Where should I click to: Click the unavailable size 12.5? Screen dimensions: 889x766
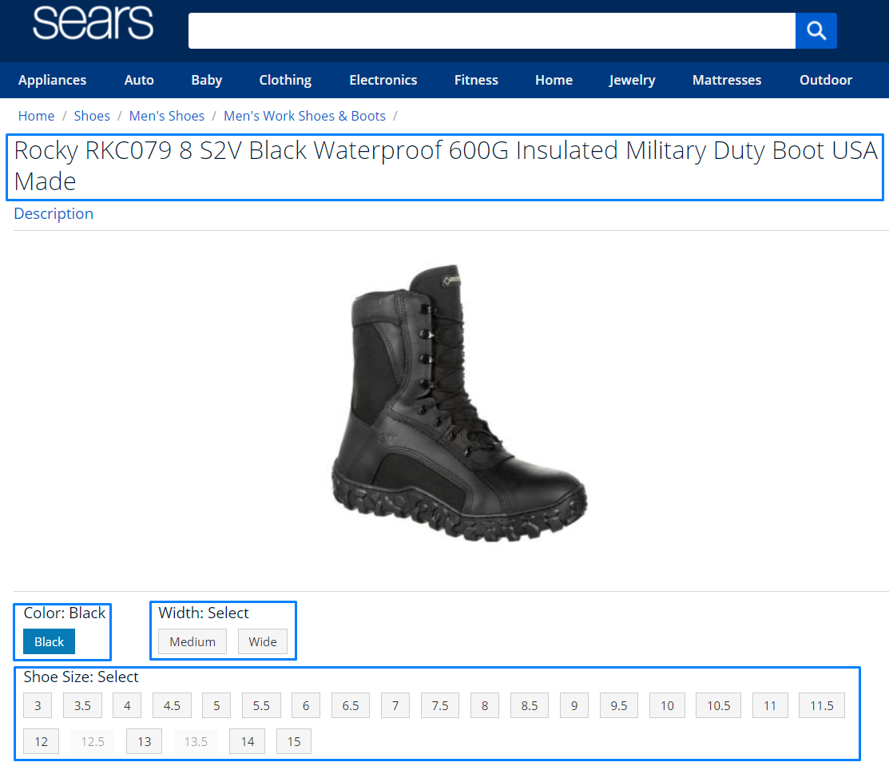(93, 741)
